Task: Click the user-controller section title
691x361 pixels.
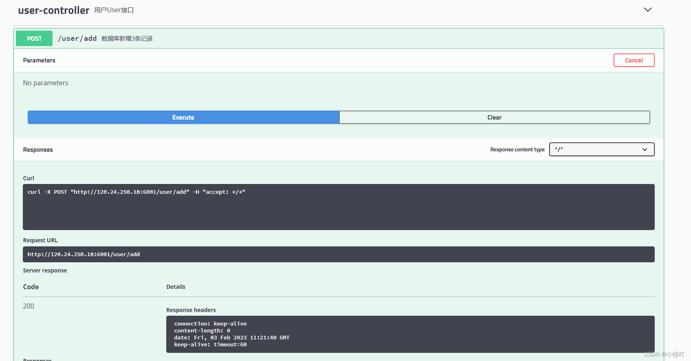Action: coord(53,10)
